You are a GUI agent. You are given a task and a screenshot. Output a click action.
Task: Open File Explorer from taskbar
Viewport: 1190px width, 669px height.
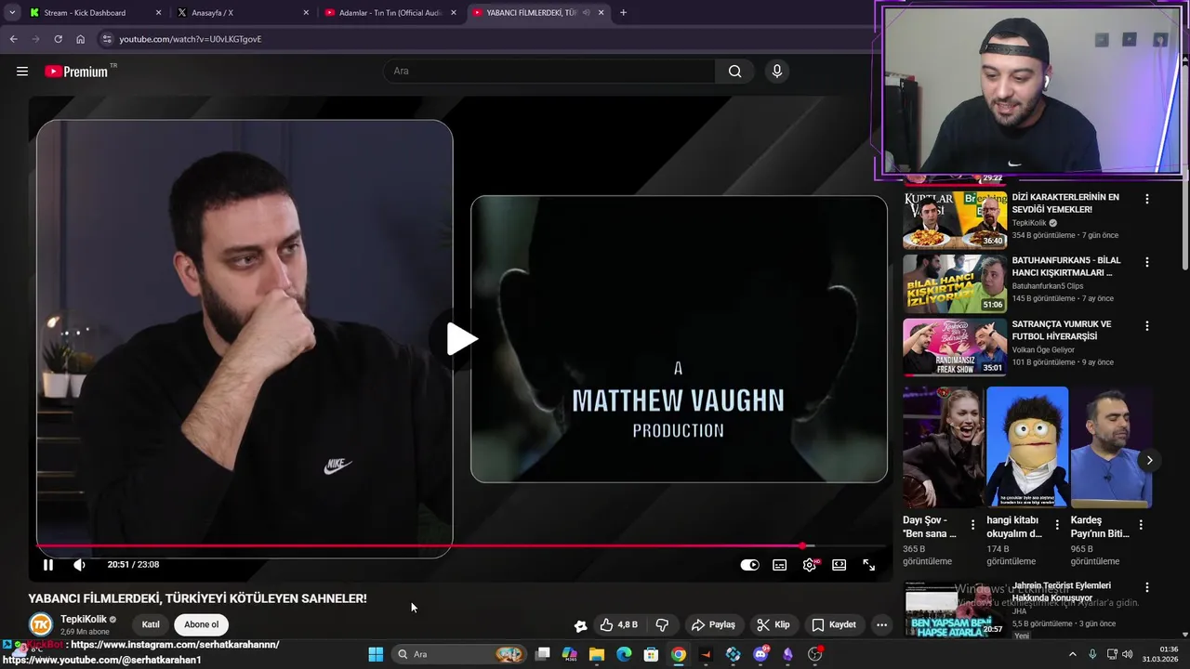pyautogui.click(x=597, y=654)
